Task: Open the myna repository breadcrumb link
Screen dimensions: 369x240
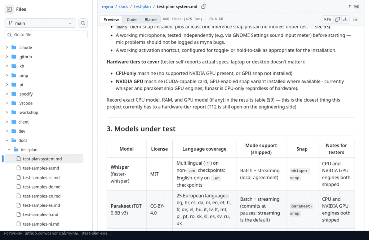Action: point(107,6)
